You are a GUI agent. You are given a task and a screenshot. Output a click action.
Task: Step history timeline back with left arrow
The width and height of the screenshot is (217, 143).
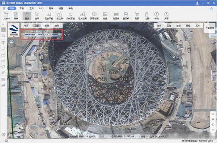[24, 34]
